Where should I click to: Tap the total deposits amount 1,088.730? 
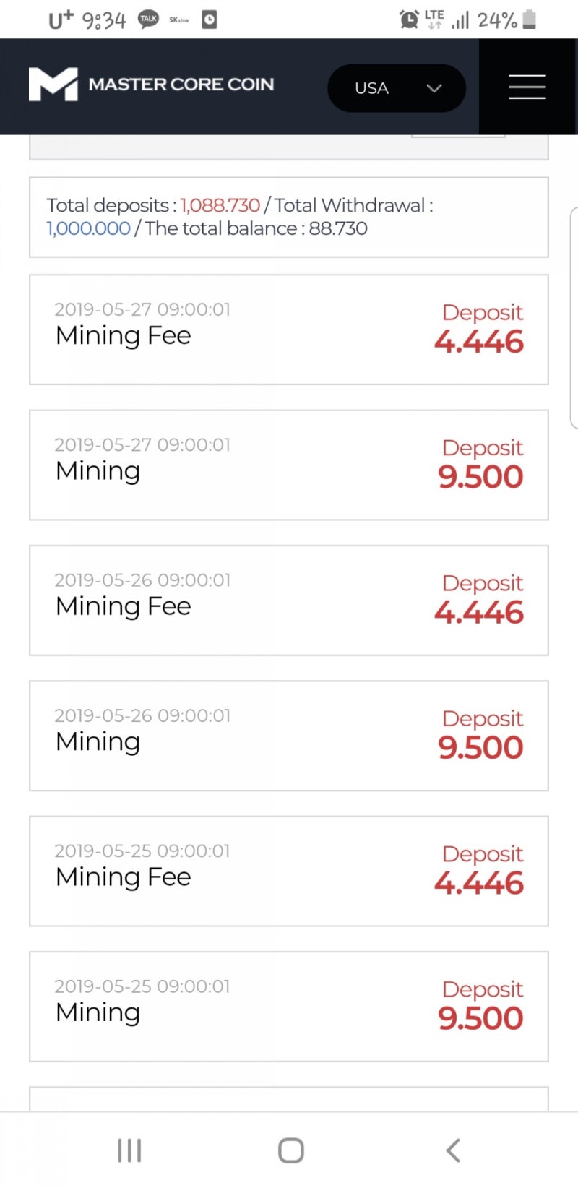(x=220, y=205)
